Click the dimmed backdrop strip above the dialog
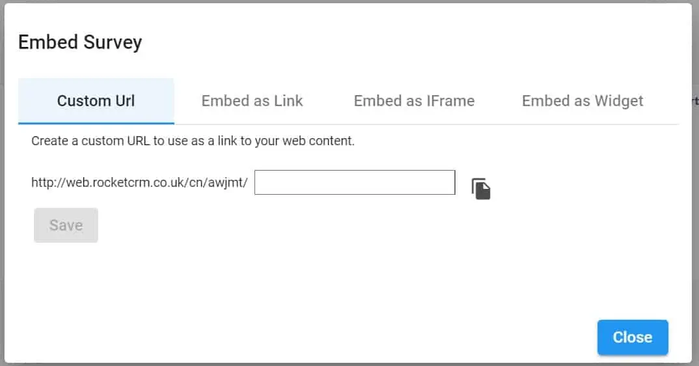 pyautogui.click(x=349, y=1)
